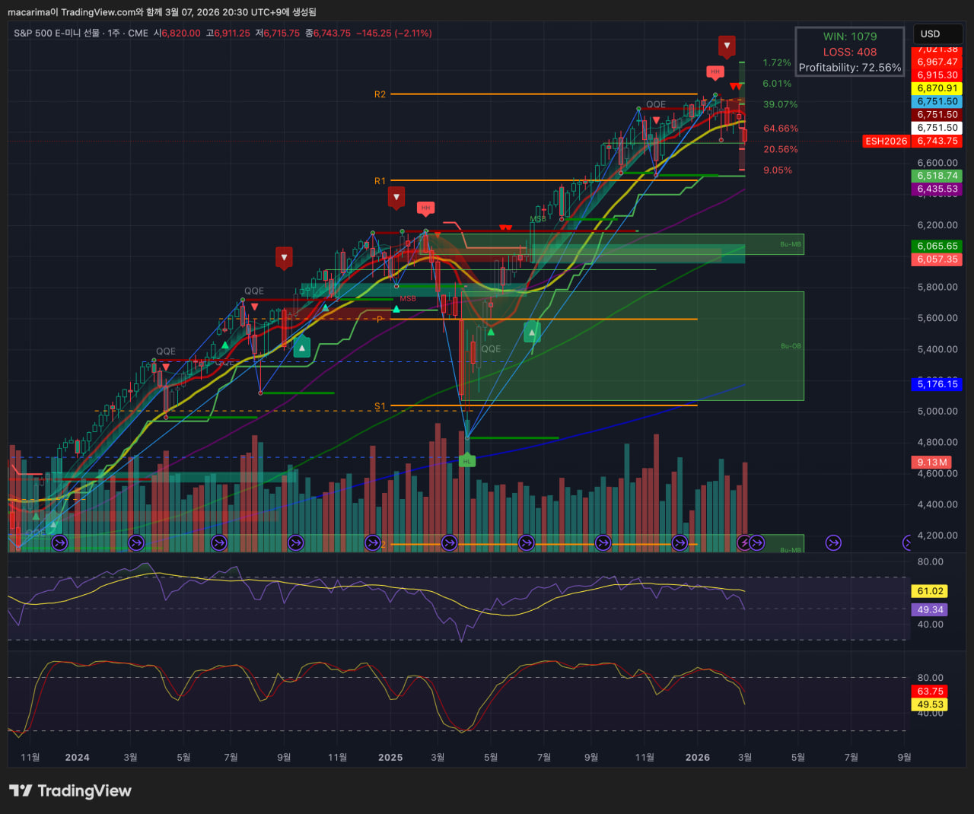Screen dimensions: 974x814
Task: Click the sell-signal arrow marker left of QQE near 9월 2024
Action: coord(284,258)
